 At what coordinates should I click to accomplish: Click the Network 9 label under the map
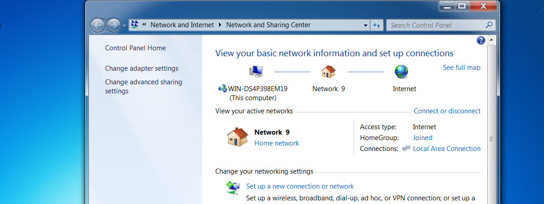(x=329, y=89)
